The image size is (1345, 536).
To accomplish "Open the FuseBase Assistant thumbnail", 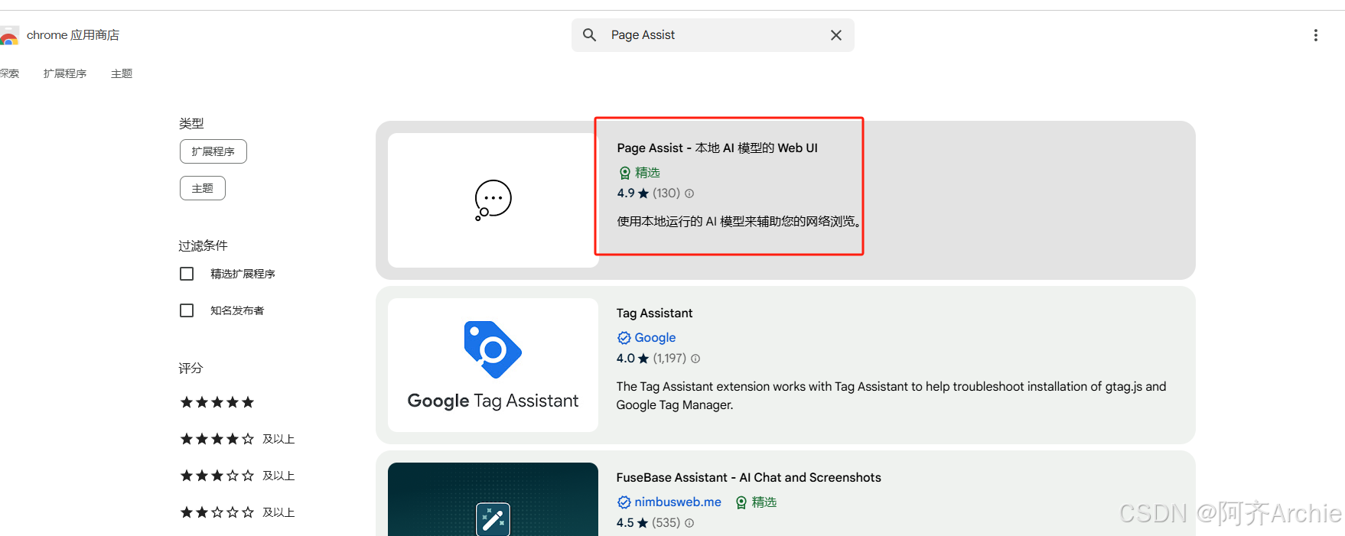I will point(493,499).
